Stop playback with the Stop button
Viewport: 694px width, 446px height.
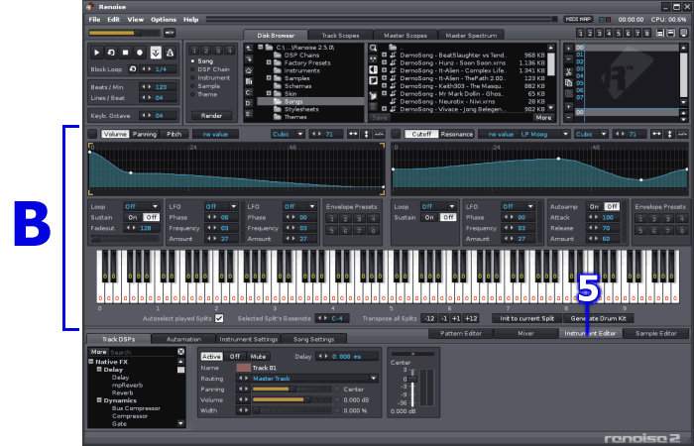coord(125,53)
